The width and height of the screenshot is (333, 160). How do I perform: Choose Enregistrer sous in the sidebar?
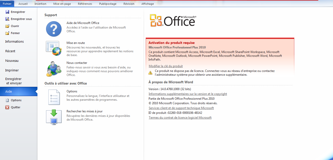coord(21,19)
